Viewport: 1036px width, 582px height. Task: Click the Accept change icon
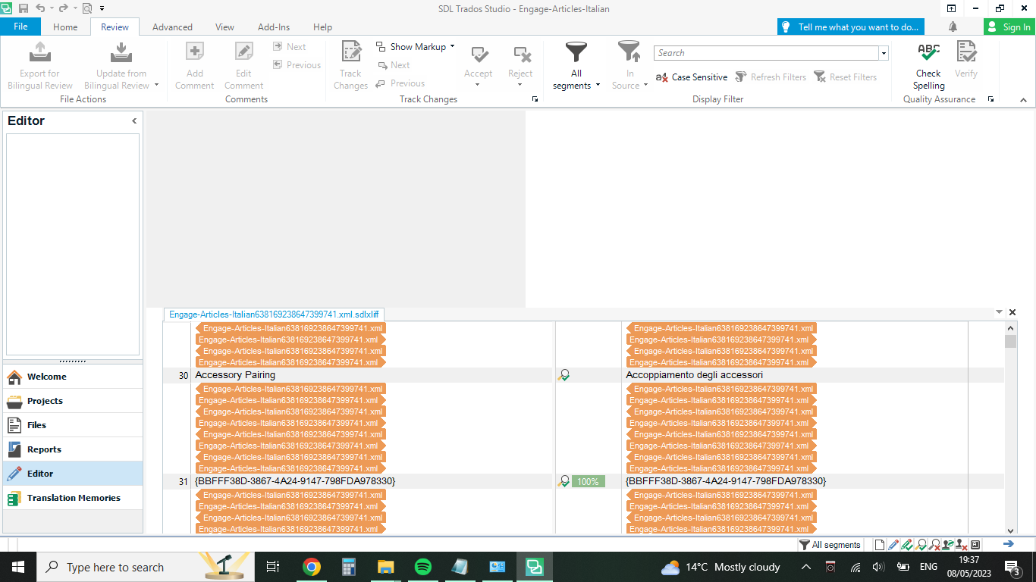point(479,54)
